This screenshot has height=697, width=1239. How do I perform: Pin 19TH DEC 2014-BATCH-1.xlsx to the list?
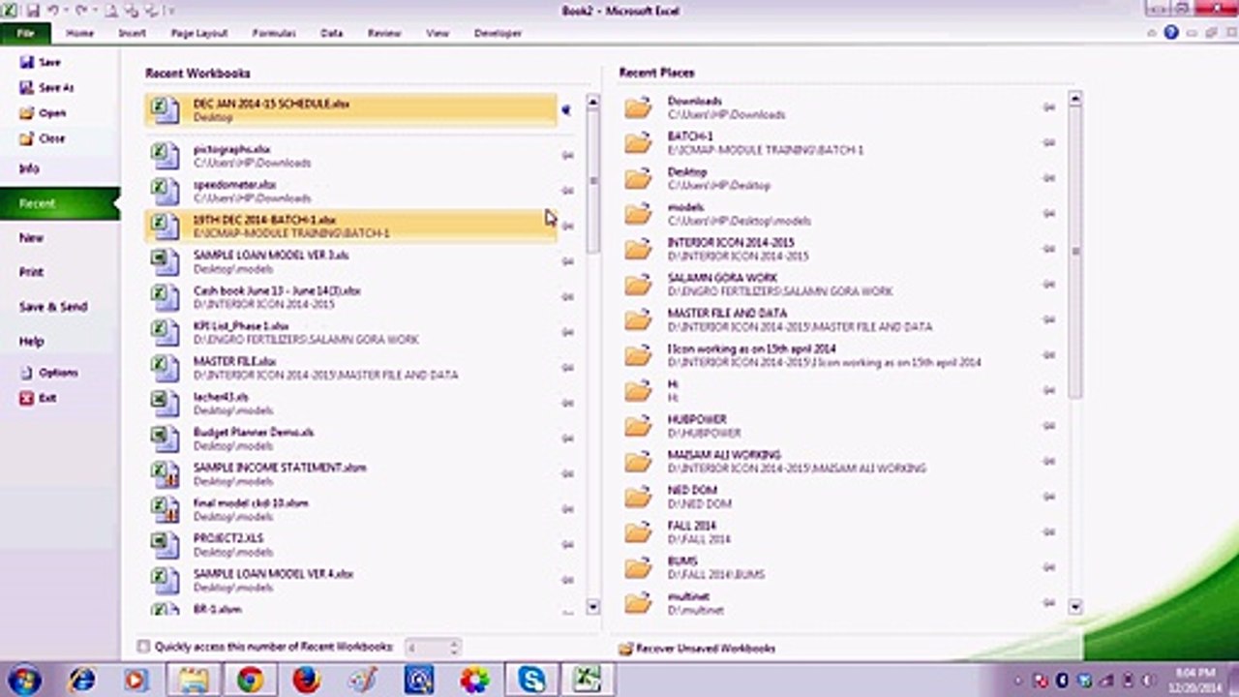coord(567,226)
